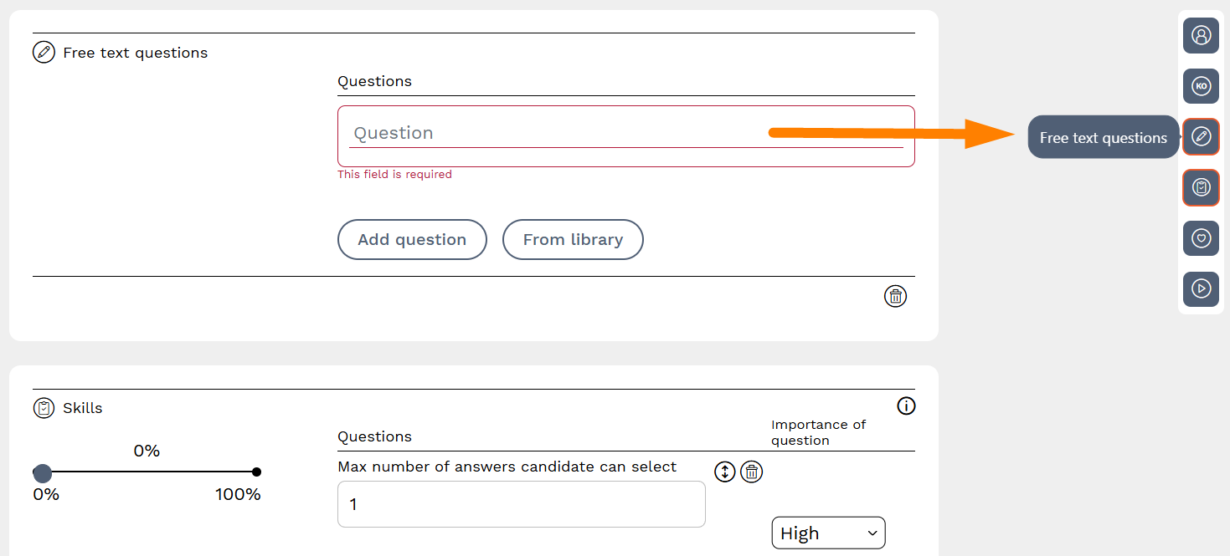
Task: Click the reorder arrows icon for skills question
Action: [x=725, y=472]
